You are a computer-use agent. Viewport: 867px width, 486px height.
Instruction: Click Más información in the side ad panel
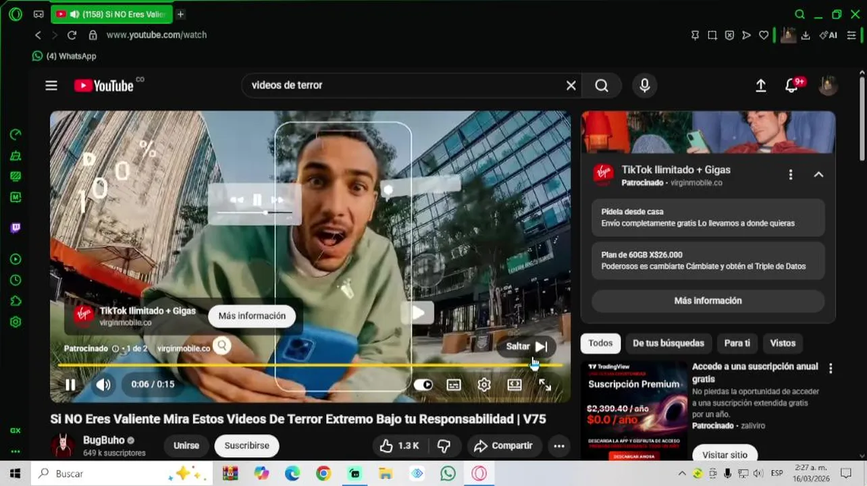[x=708, y=301]
